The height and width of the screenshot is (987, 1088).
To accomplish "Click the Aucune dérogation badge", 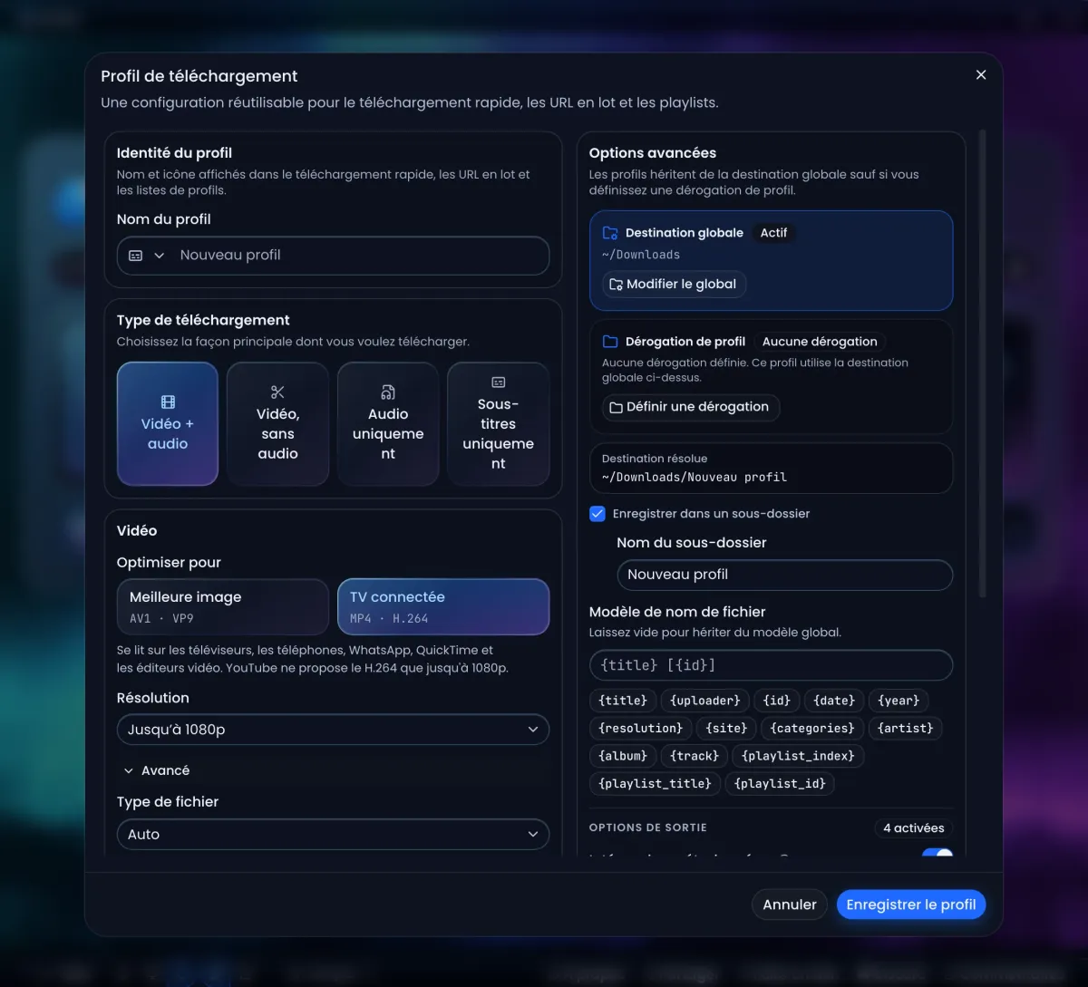I will coord(820,342).
